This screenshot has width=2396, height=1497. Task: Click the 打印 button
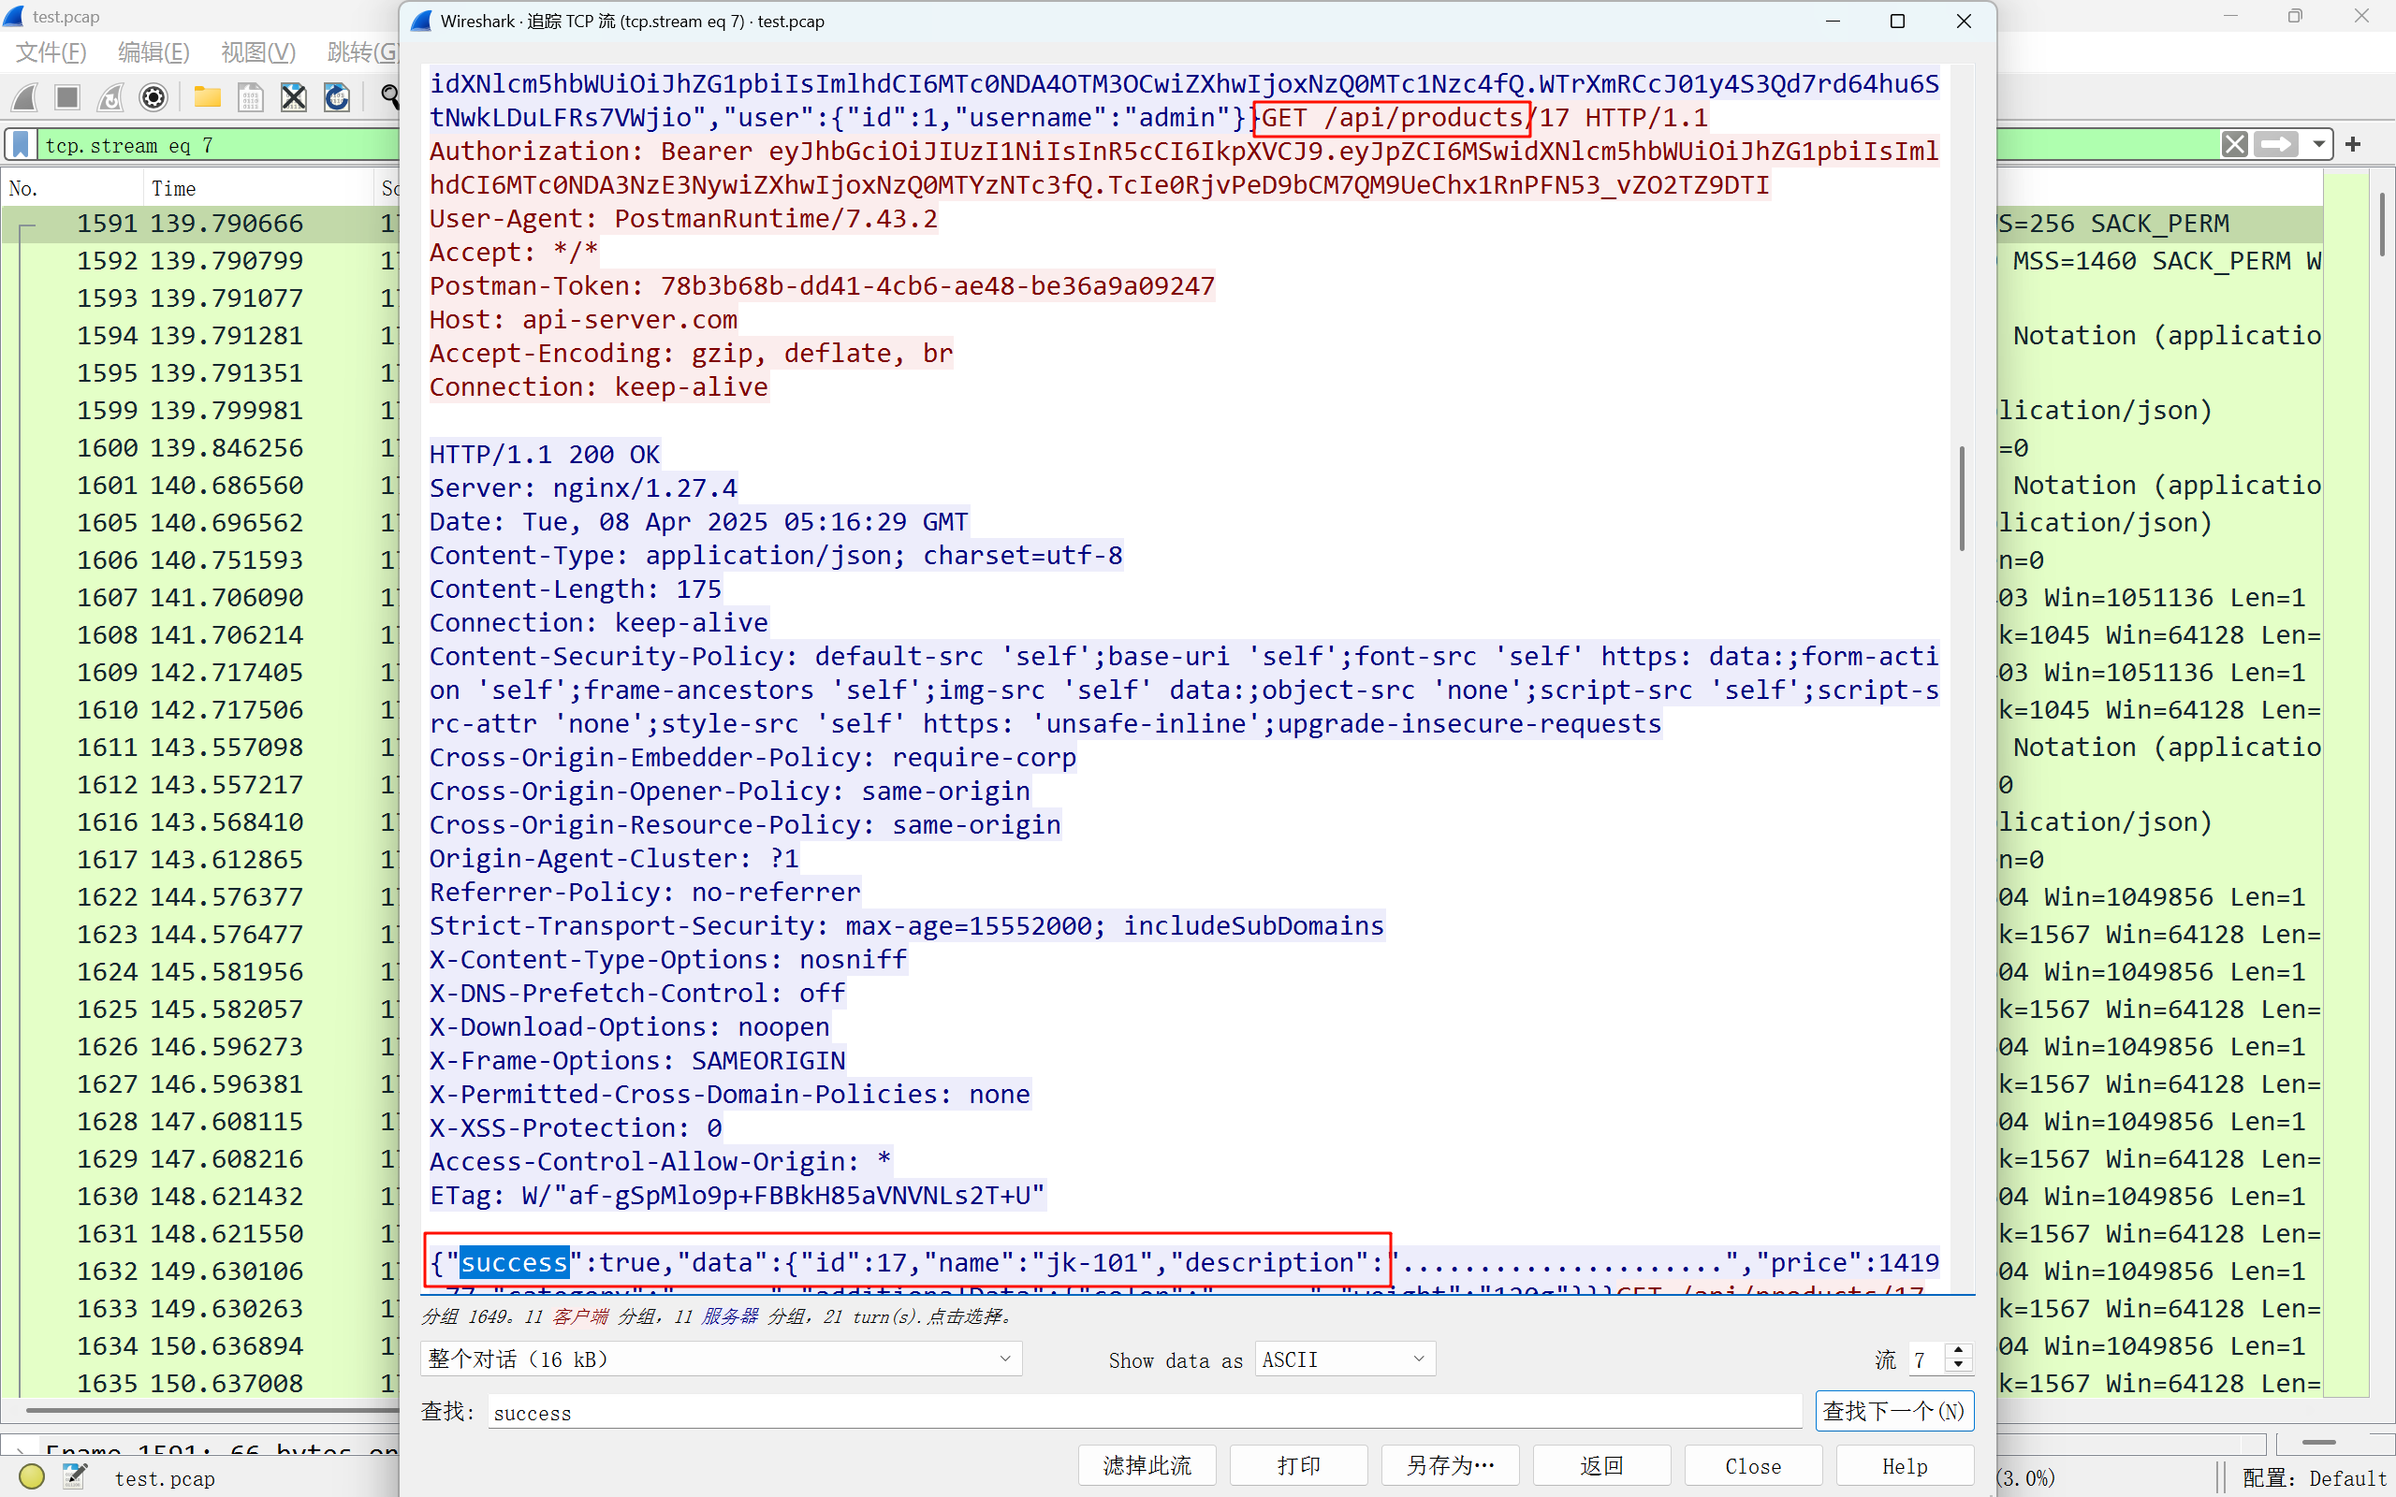point(1298,1465)
